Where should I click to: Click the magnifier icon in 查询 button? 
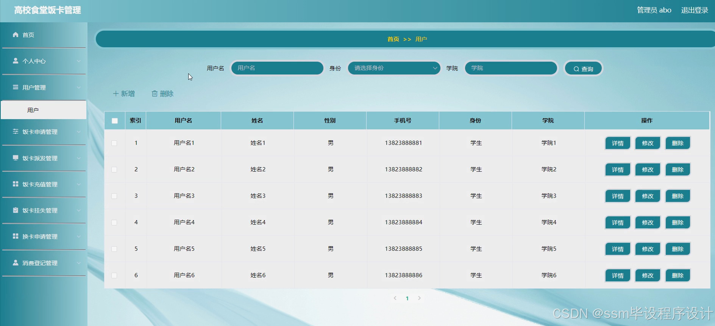(576, 69)
